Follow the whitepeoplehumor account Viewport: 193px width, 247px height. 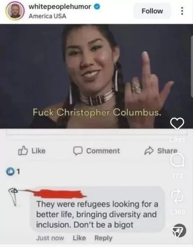coord(152,11)
